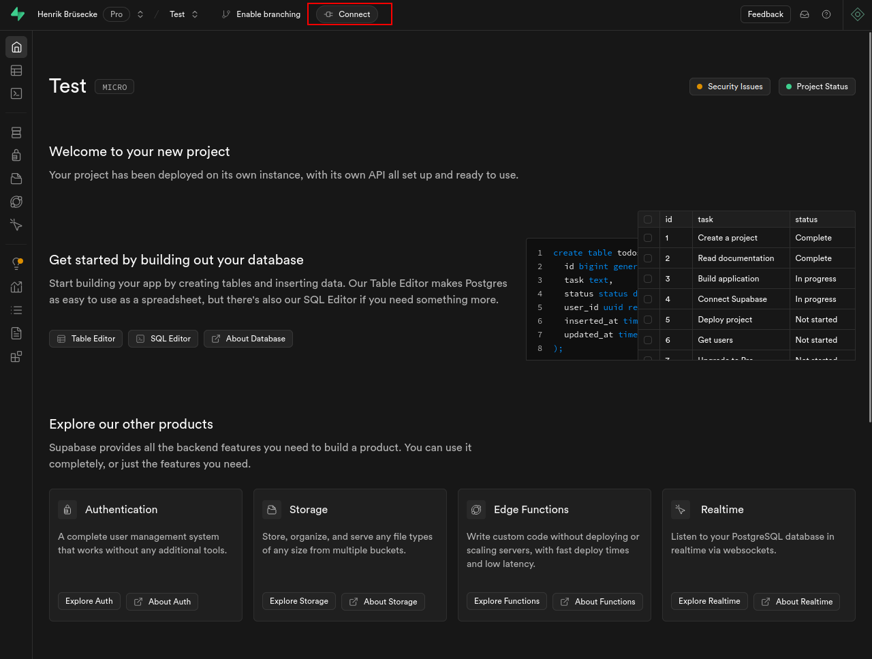Click Explore Storage button
This screenshot has height=659, width=872.
[299, 601]
